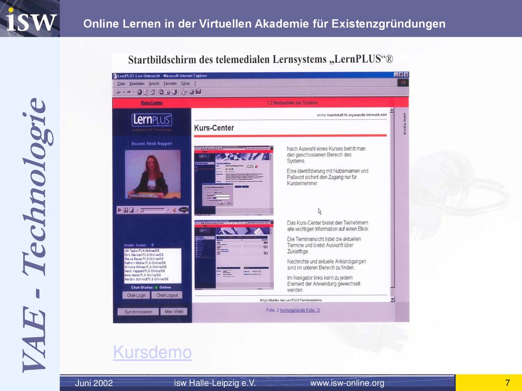Select Inna Meier/TLS-Online/DE in user list
Image resolution: width=522 pixels, height=391 pixels.
coord(143,275)
